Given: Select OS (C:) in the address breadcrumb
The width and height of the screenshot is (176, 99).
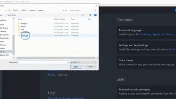Looking at the screenshot, I should point(24,10).
